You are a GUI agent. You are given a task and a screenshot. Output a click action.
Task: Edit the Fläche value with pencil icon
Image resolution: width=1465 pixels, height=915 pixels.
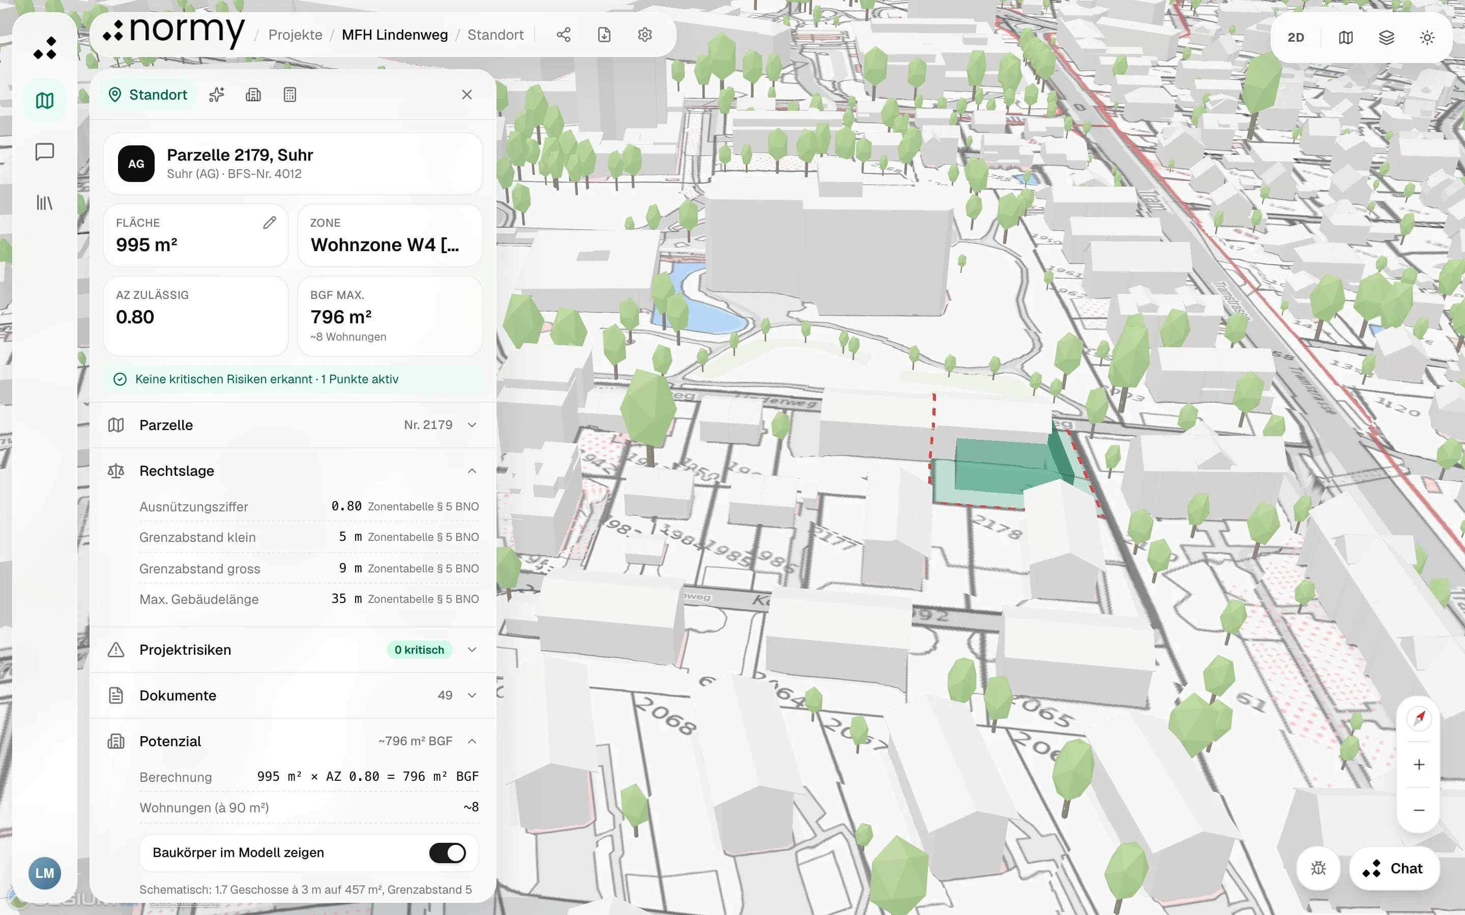tap(270, 223)
